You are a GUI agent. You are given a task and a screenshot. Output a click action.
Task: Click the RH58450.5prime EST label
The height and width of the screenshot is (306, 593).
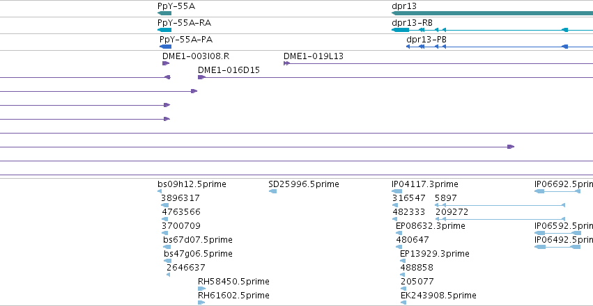click(233, 282)
